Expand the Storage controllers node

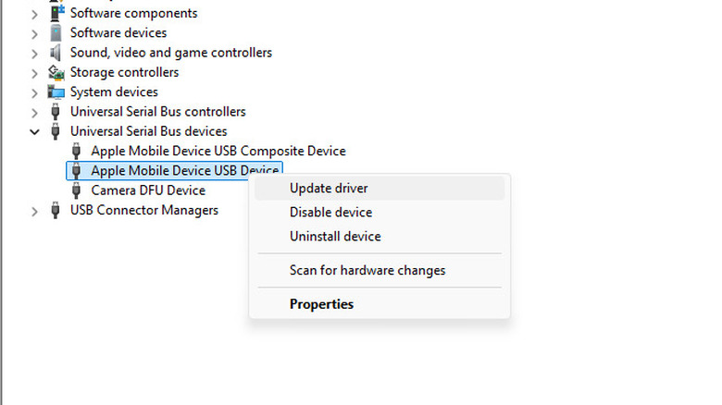[x=35, y=72]
